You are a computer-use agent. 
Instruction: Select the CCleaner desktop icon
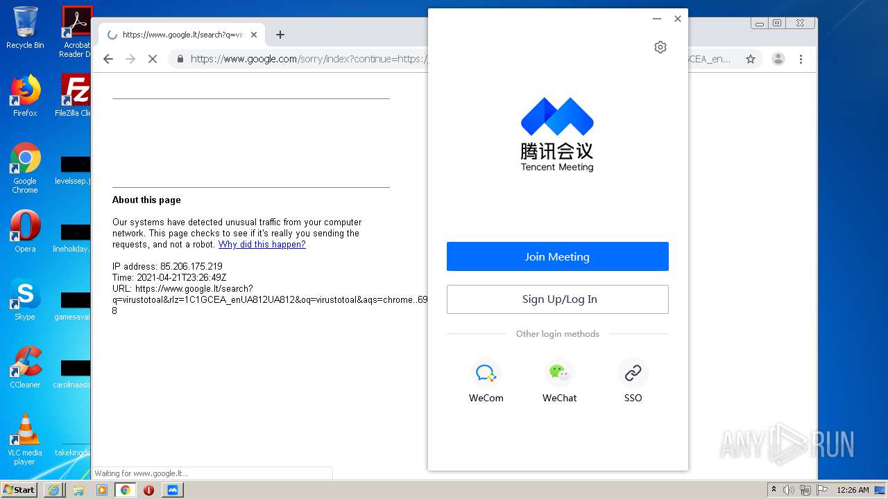[25, 367]
